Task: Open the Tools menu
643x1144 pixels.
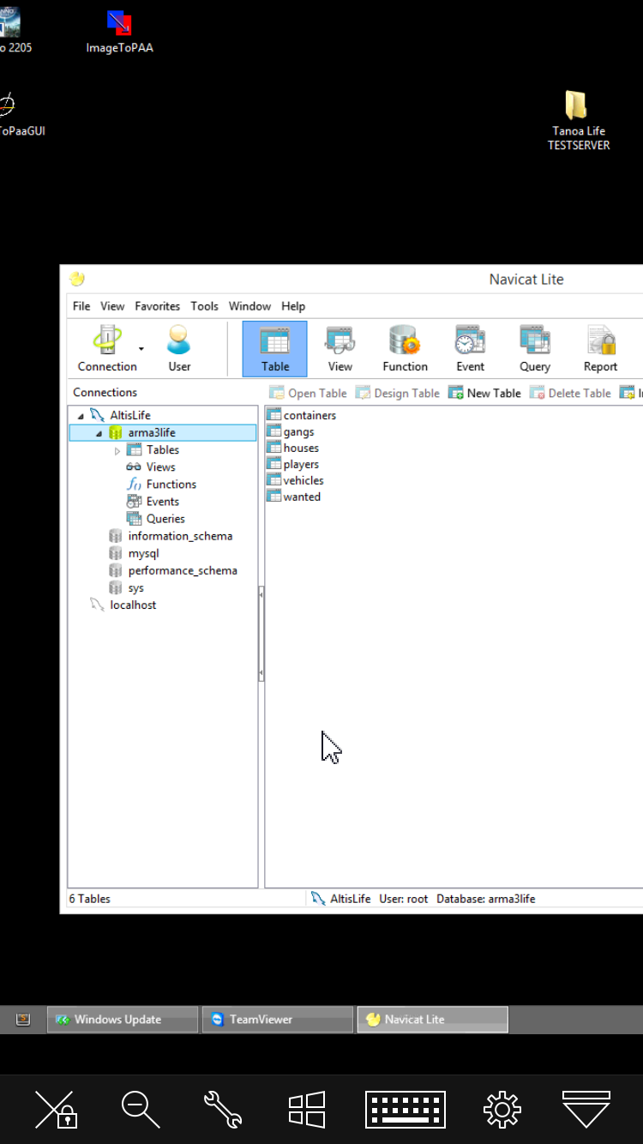Action: click(204, 306)
